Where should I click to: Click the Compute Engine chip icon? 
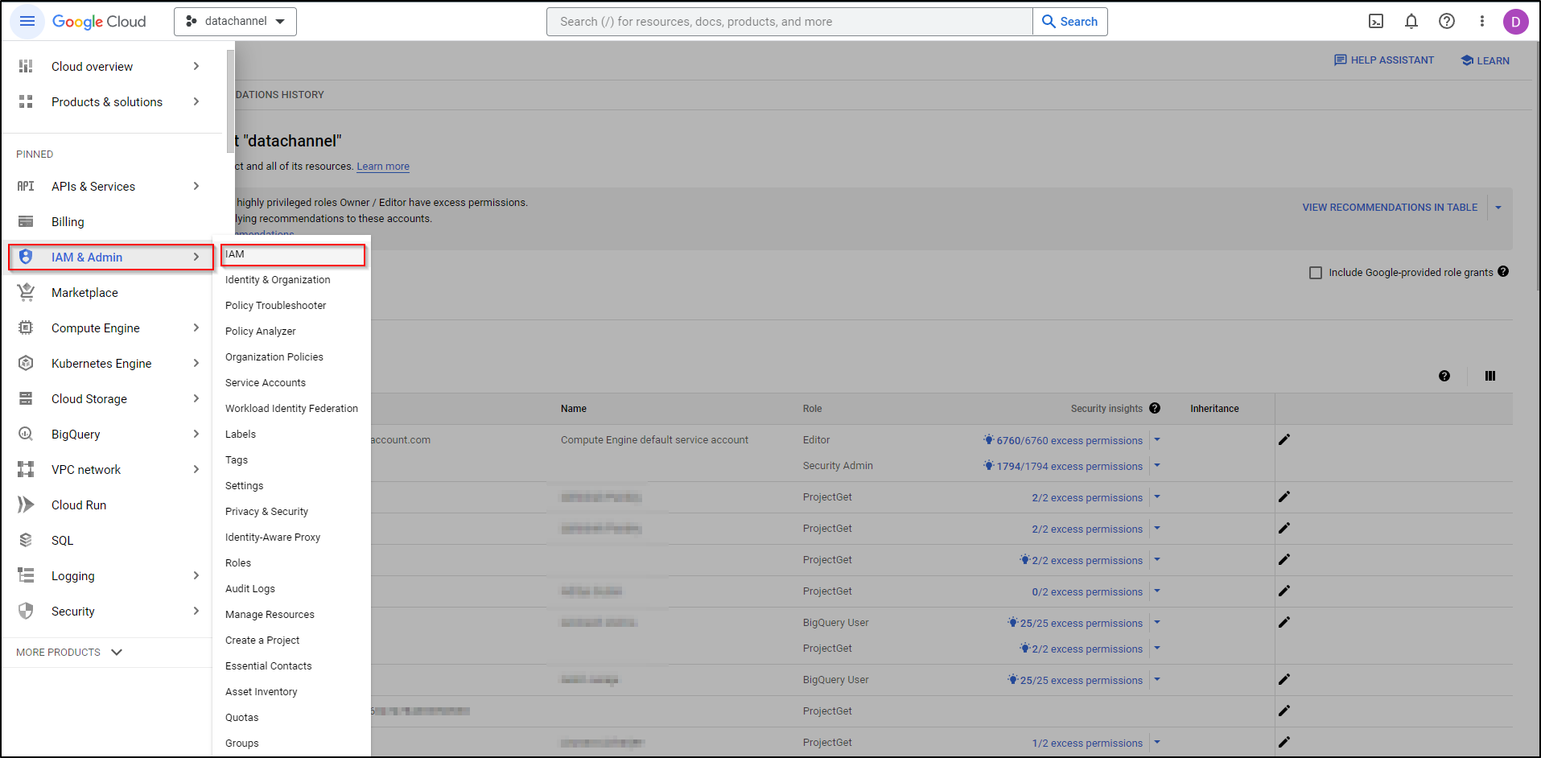click(26, 328)
